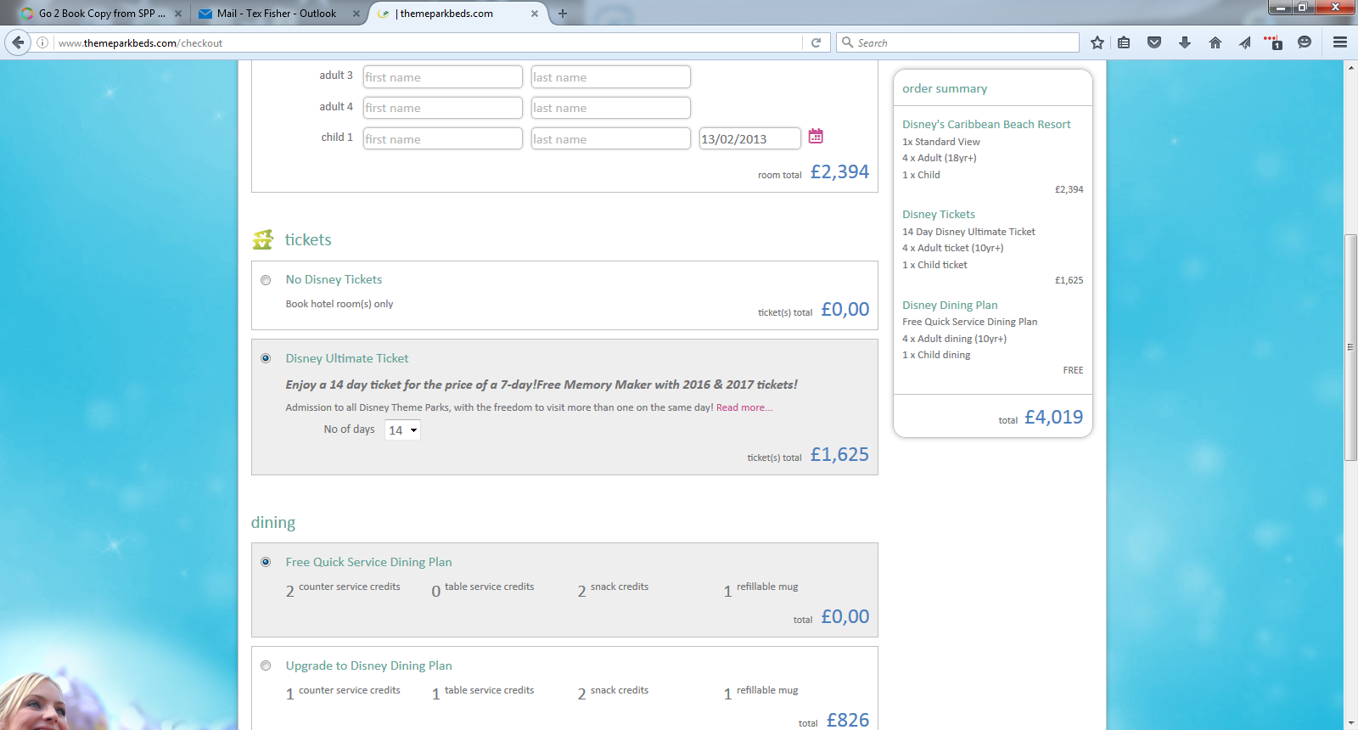Click the browser address bar
Screen dimensions: 1358x730
[429, 42]
